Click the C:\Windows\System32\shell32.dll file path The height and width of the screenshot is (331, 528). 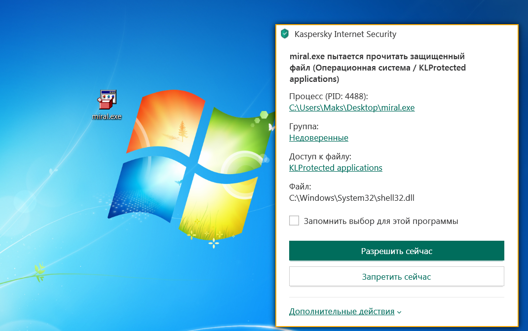coord(351,198)
